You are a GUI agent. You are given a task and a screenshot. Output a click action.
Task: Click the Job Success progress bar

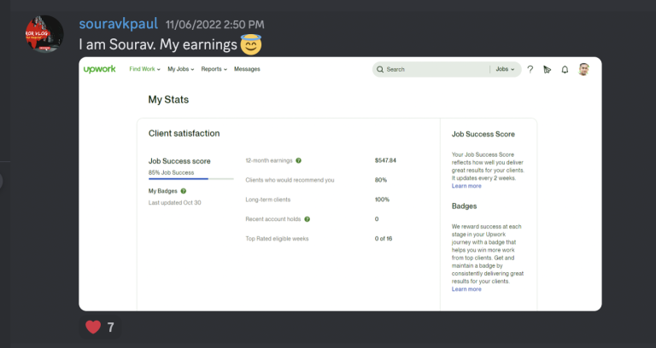191,179
